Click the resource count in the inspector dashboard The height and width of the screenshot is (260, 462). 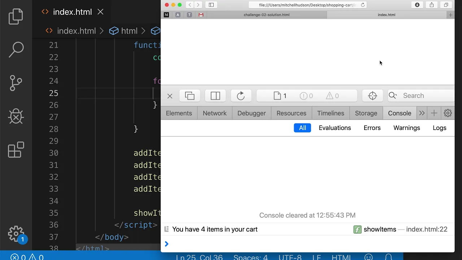click(280, 96)
